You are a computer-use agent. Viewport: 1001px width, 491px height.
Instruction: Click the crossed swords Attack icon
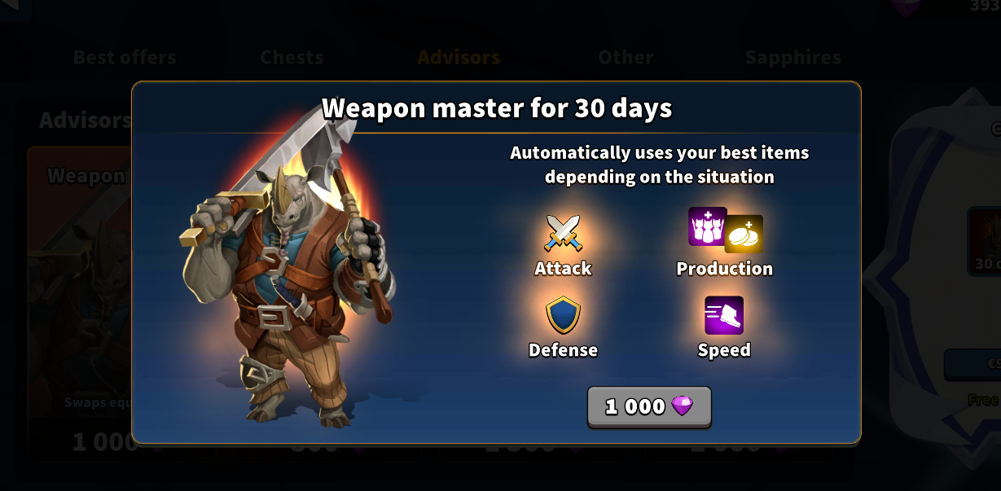(563, 233)
